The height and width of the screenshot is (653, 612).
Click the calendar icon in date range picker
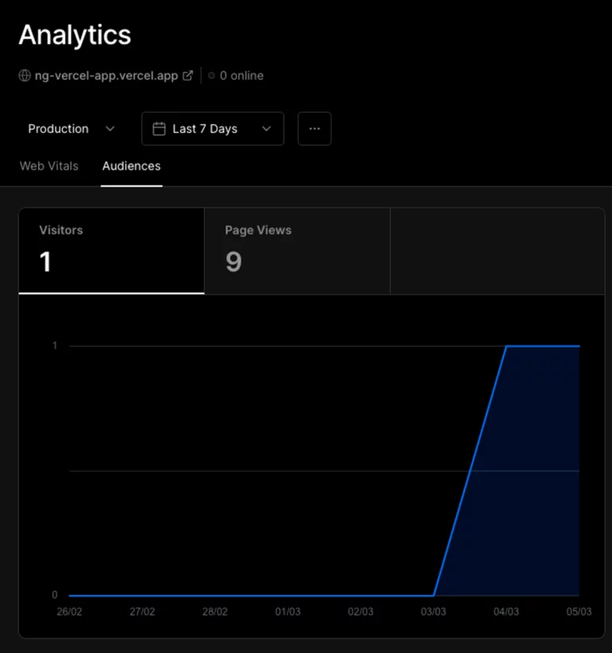[159, 129]
